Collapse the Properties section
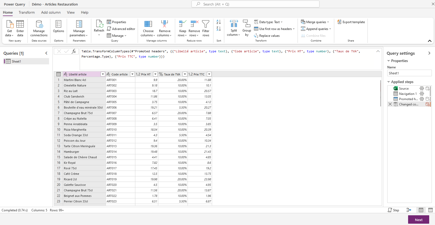Image resolution: width=435 pixels, height=225 pixels. click(x=389, y=61)
